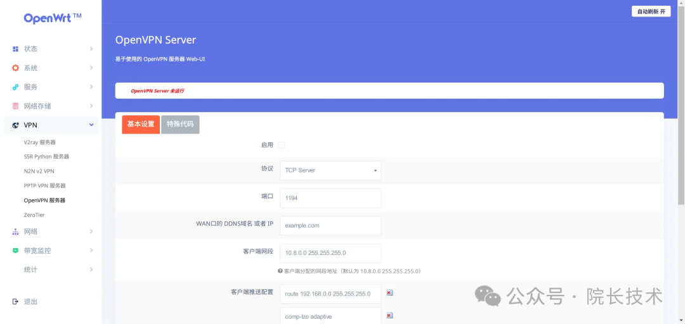Click the 状态 status icon in sidebar
This screenshot has width=685, height=324.
[x=16, y=49]
